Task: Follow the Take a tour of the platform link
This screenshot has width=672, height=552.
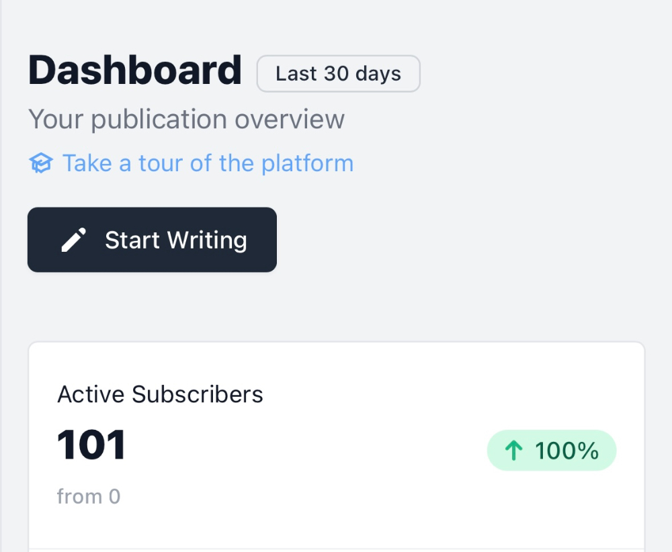Action: (x=208, y=163)
